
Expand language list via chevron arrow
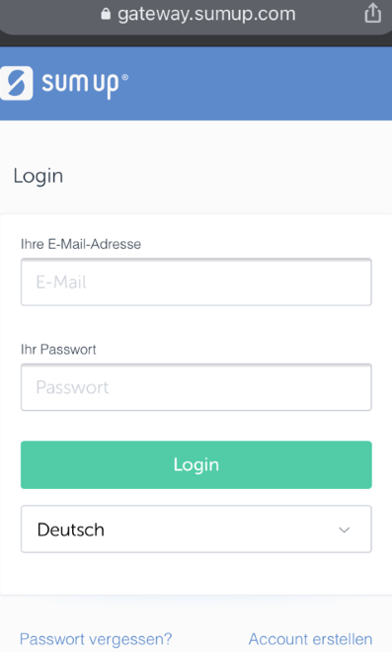(x=344, y=530)
